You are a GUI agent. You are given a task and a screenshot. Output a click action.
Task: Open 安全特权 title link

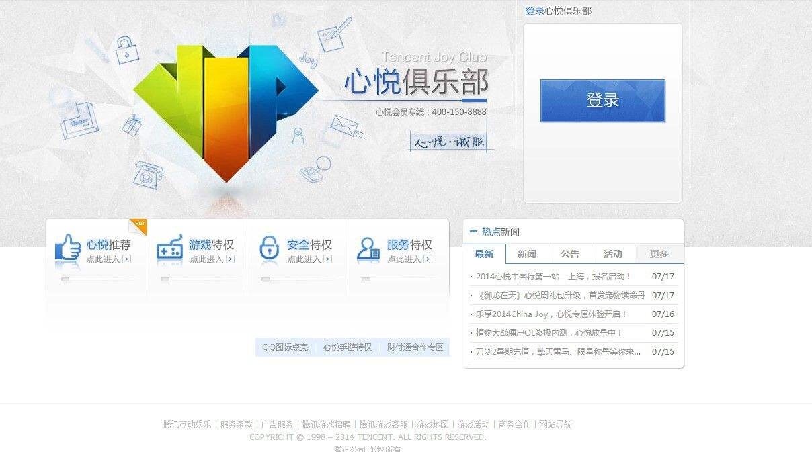pos(309,244)
